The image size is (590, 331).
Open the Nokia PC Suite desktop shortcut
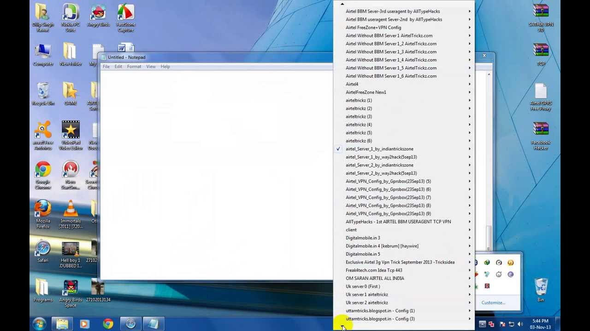tap(71, 17)
